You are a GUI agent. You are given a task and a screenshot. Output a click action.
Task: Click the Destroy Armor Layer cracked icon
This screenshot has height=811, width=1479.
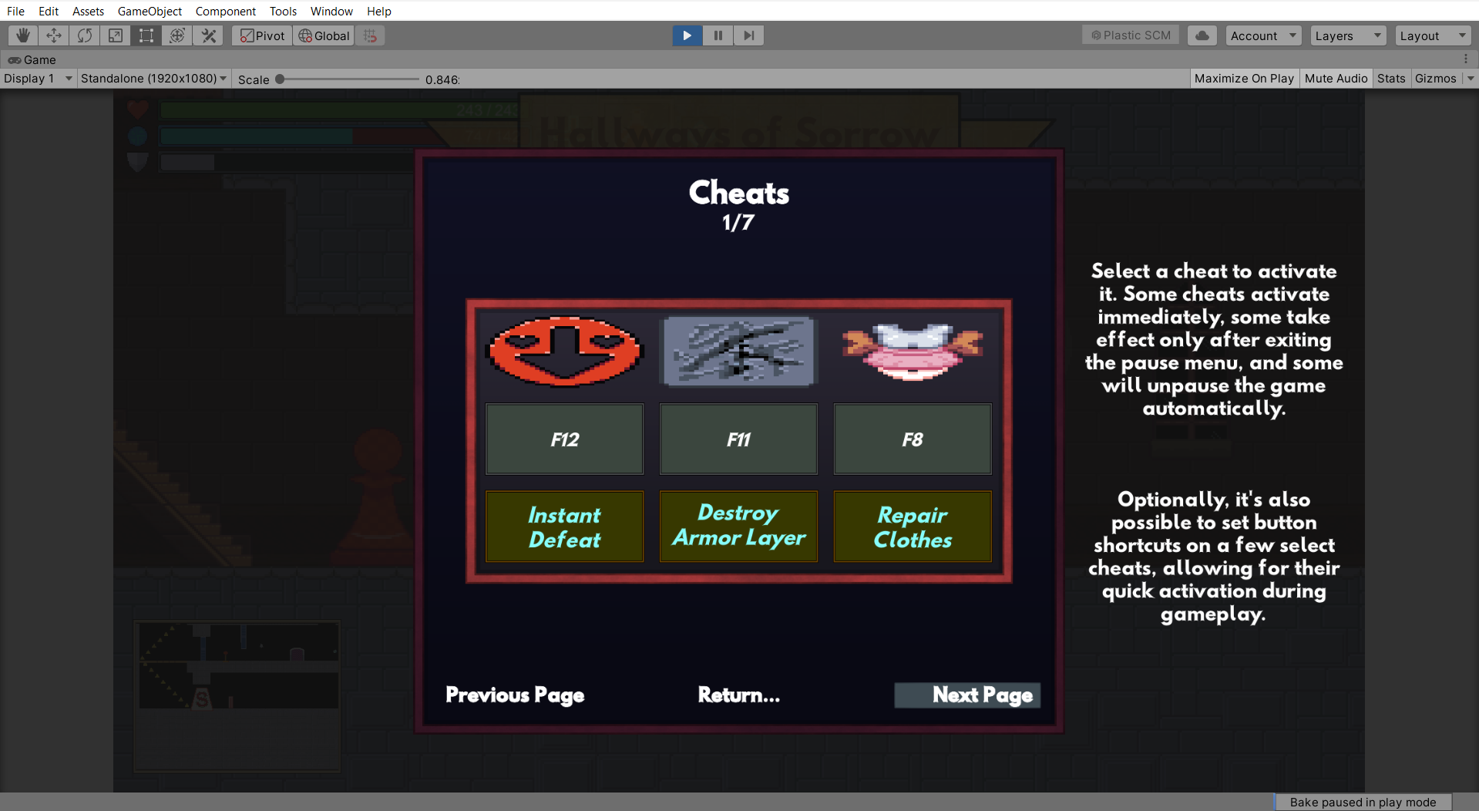click(738, 351)
